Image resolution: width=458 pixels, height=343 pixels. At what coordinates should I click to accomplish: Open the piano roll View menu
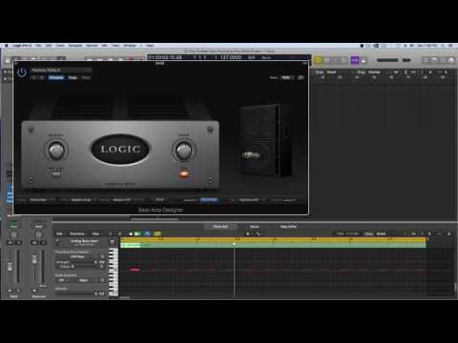(95, 233)
